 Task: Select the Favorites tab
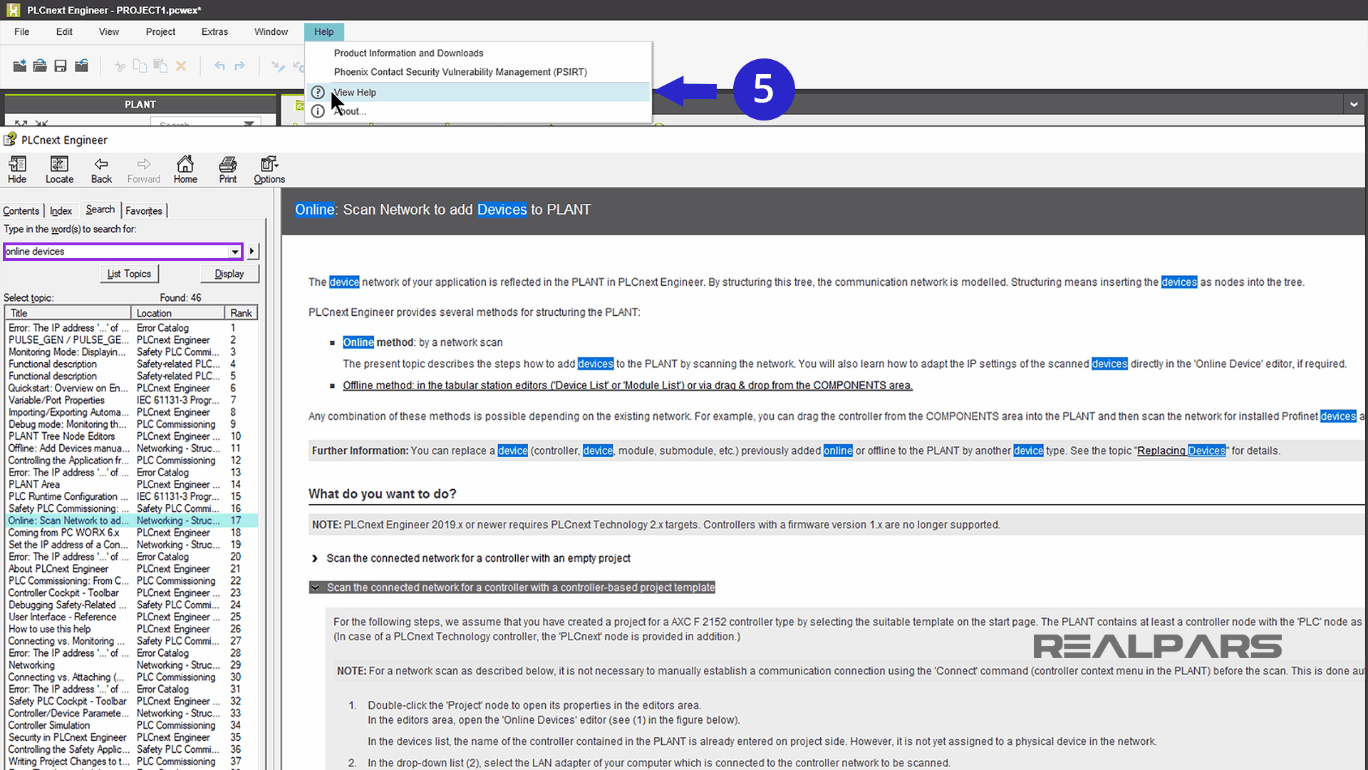(144, 210)
